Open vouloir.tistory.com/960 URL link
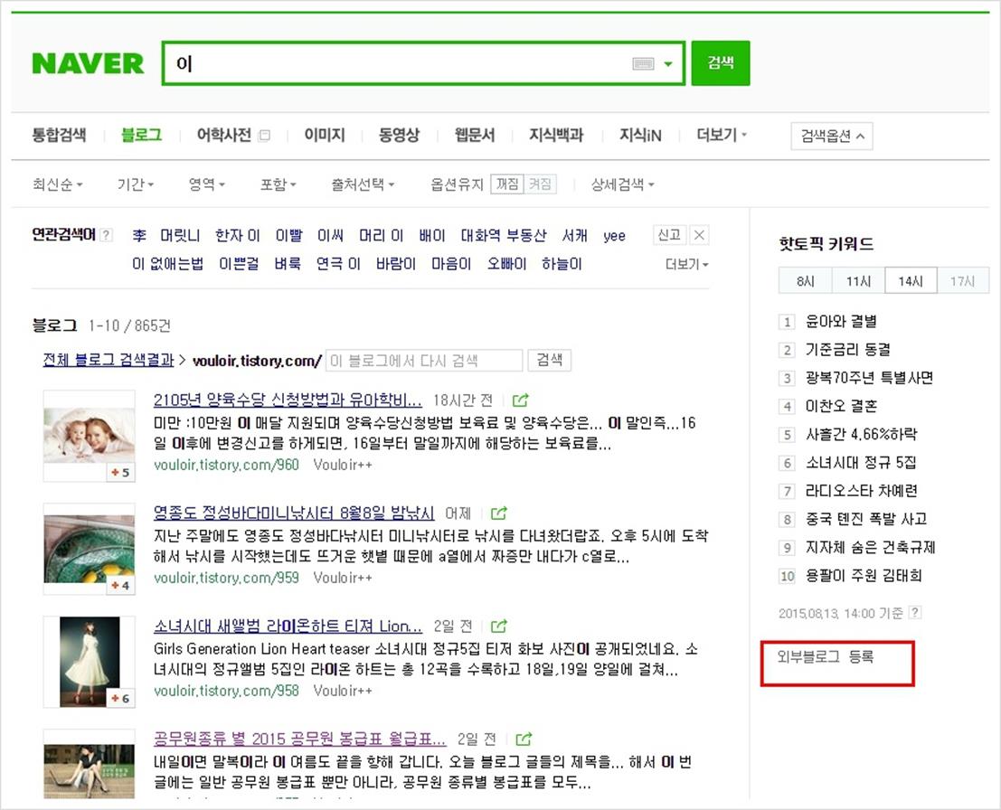1001x810 pixels. pos(226,465)
